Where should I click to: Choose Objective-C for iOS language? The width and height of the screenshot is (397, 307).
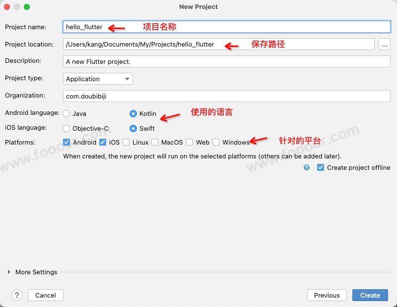click(x=66, y=128)
